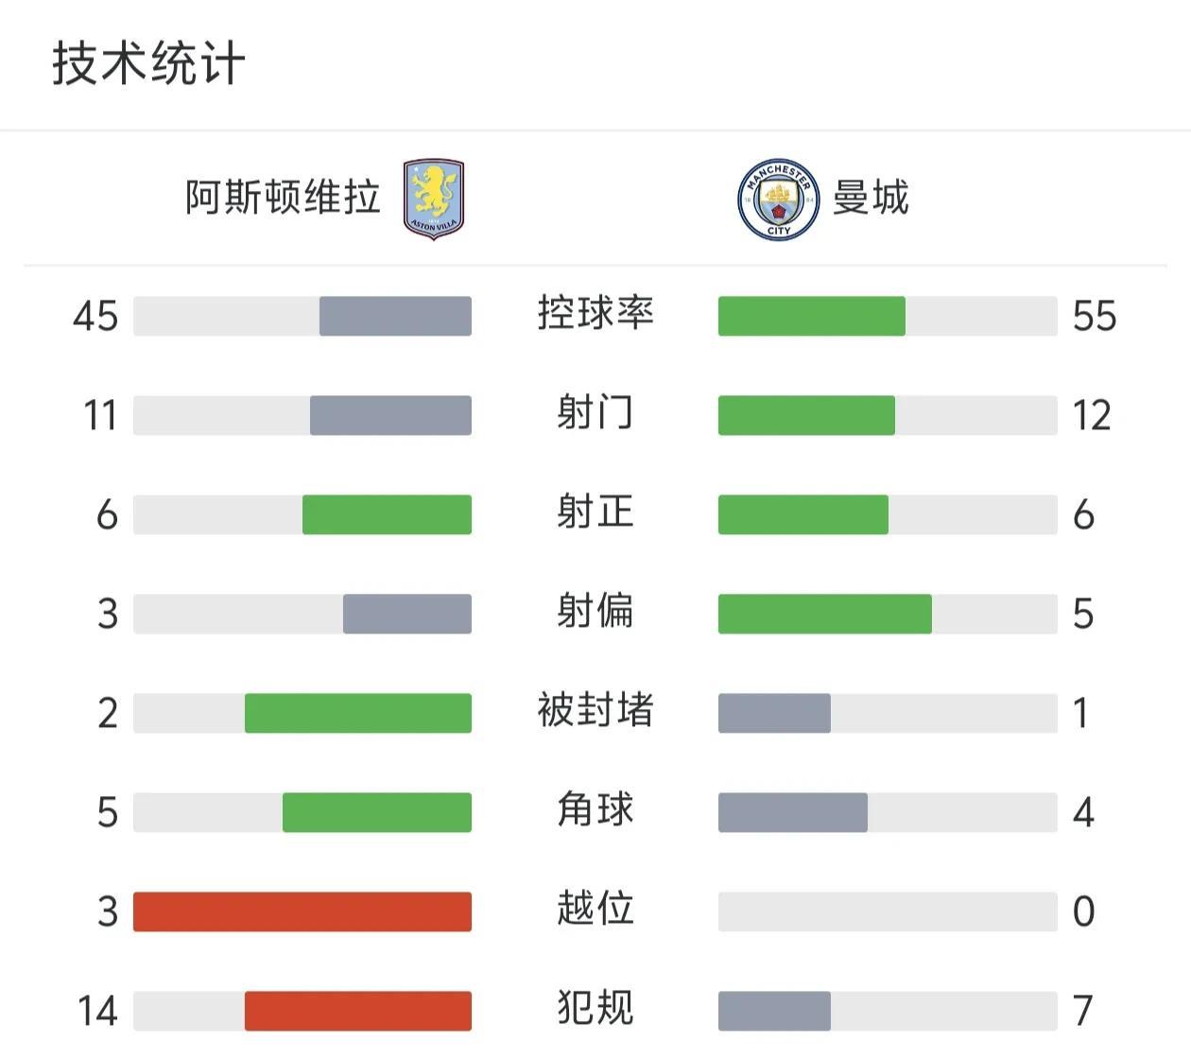Open the 阿斯顿维拉 team name

pyautogui.click(x=283, y=198)
